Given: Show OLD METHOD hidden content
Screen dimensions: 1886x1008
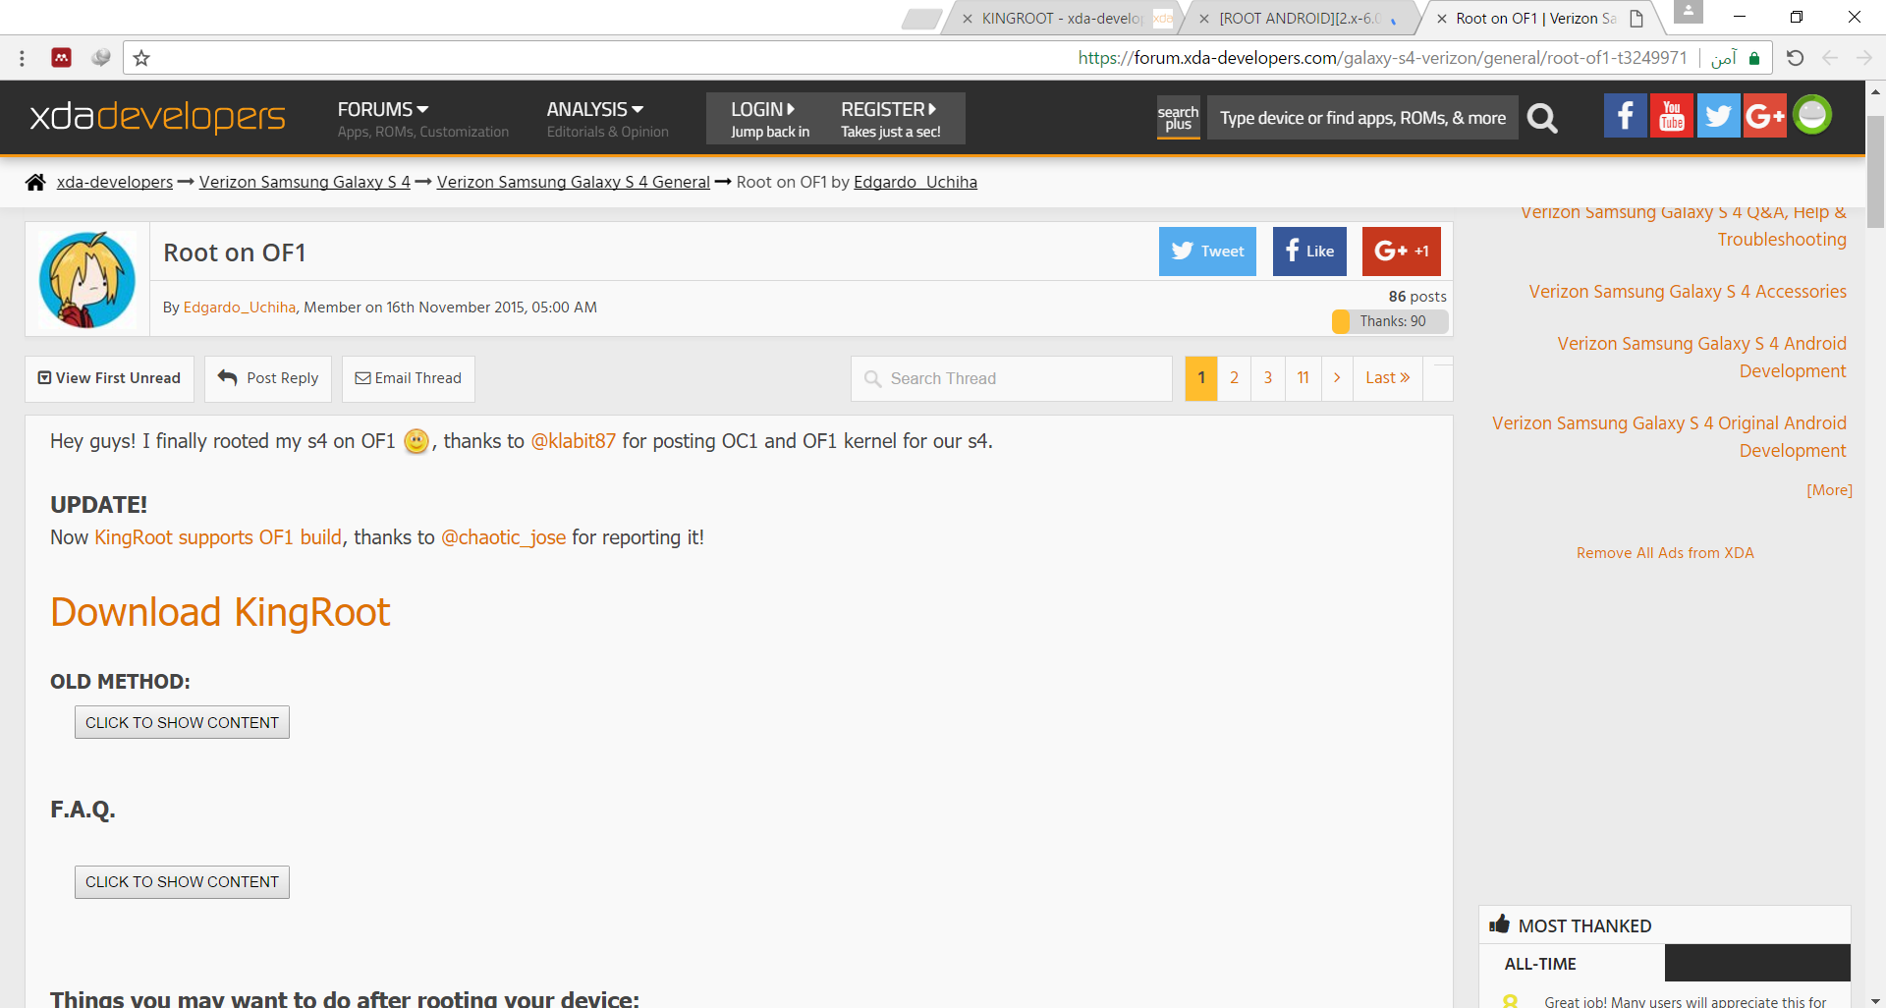Looking at the screenshot, I should (182, 722).
